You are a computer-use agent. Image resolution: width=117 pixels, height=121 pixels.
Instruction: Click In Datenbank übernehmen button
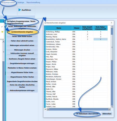(87, 114)
